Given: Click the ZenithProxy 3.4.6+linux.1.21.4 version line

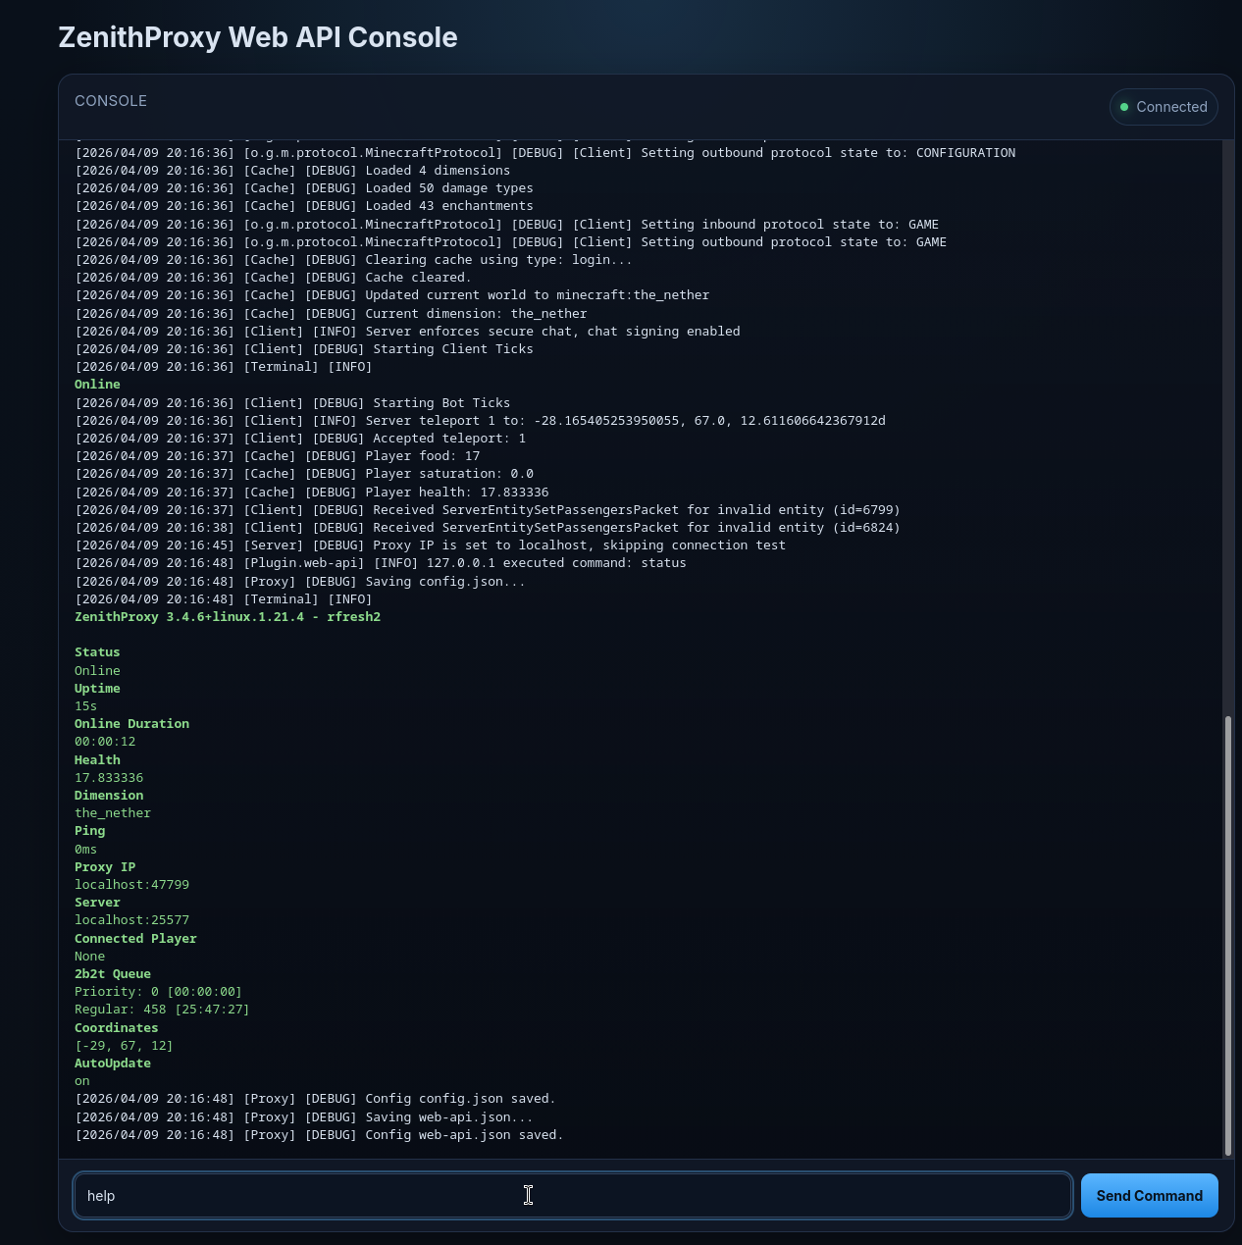Looking at the screenshot, I should point(228,617).
